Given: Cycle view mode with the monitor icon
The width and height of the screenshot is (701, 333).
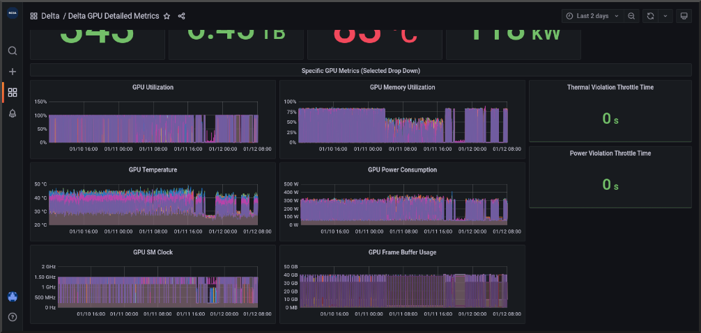Looking at the screenshot, I should click(x=684, y=16).
